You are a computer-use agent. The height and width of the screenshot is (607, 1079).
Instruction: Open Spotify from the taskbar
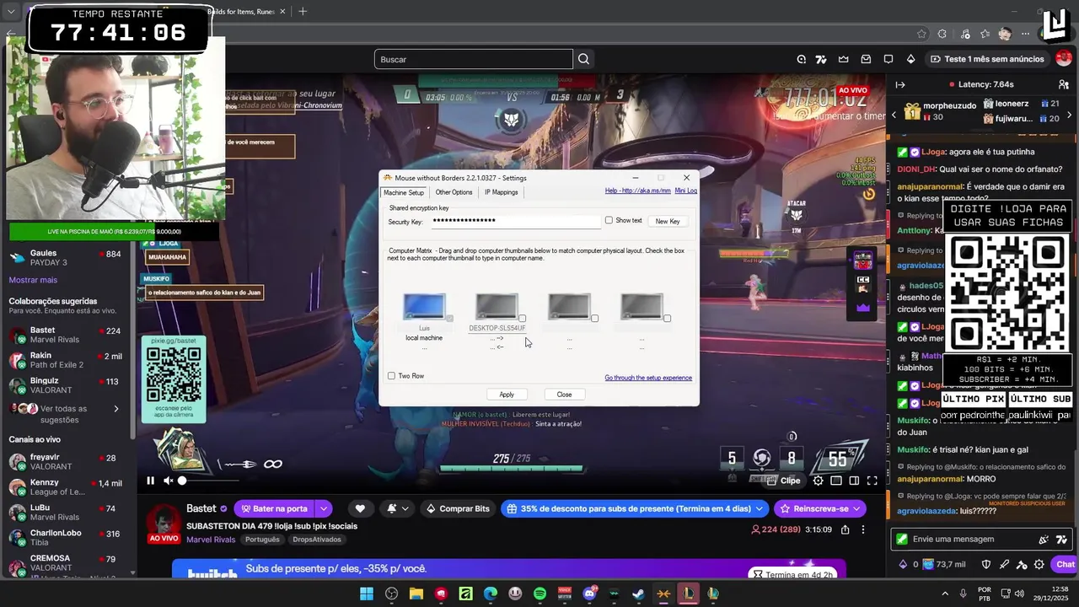[x=539, y=594]
